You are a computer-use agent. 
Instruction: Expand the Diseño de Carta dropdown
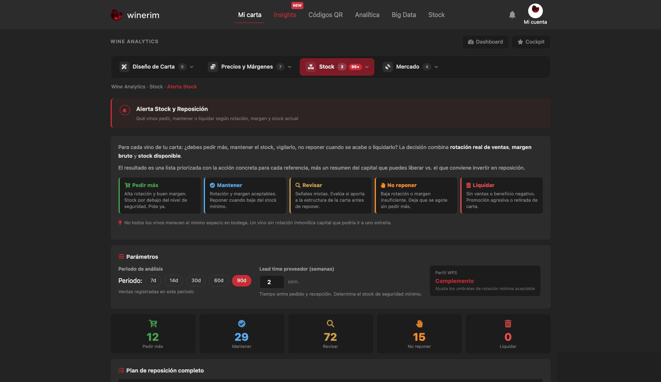coord(192,67)
